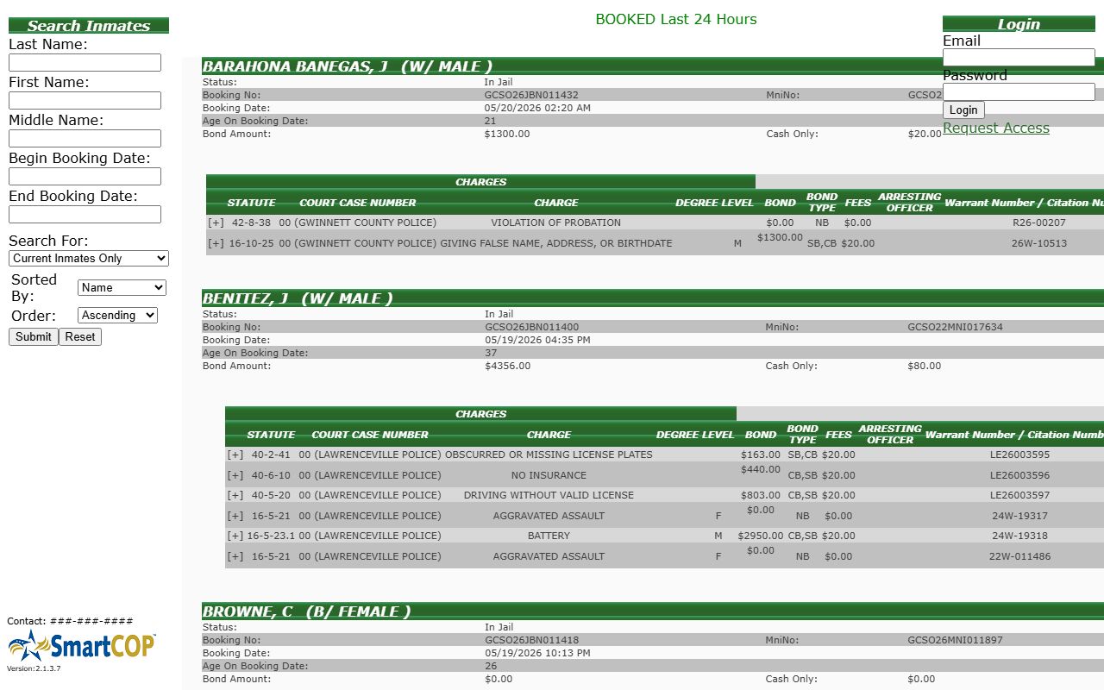Focus the Middle Name field
Viewport: 1104px width, 690px height.
[85, 139]
